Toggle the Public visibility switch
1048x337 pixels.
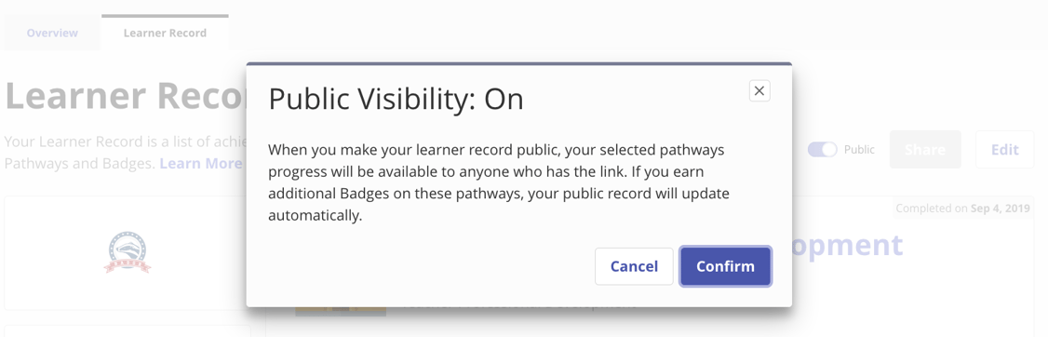(x=822, y=150)
